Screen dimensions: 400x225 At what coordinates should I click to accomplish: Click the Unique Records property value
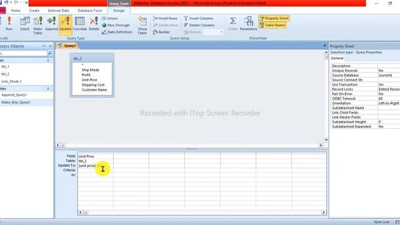(x=389, y=71)
